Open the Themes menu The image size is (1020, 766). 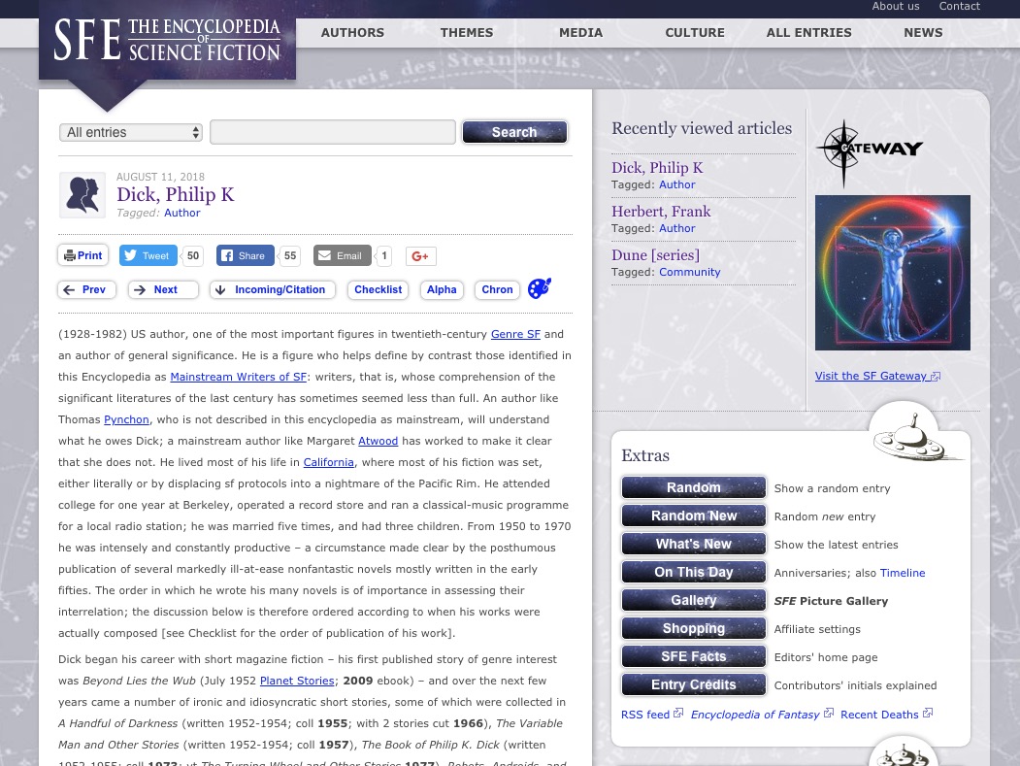(467, 33)
